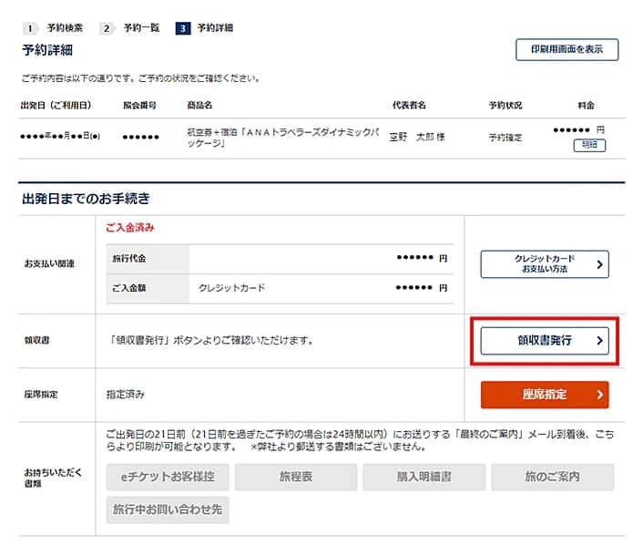Click the arrow on クレジットカードお支払い方法
Screen dimensions: 643x556
pyautogui.click(x=598, y=264)
